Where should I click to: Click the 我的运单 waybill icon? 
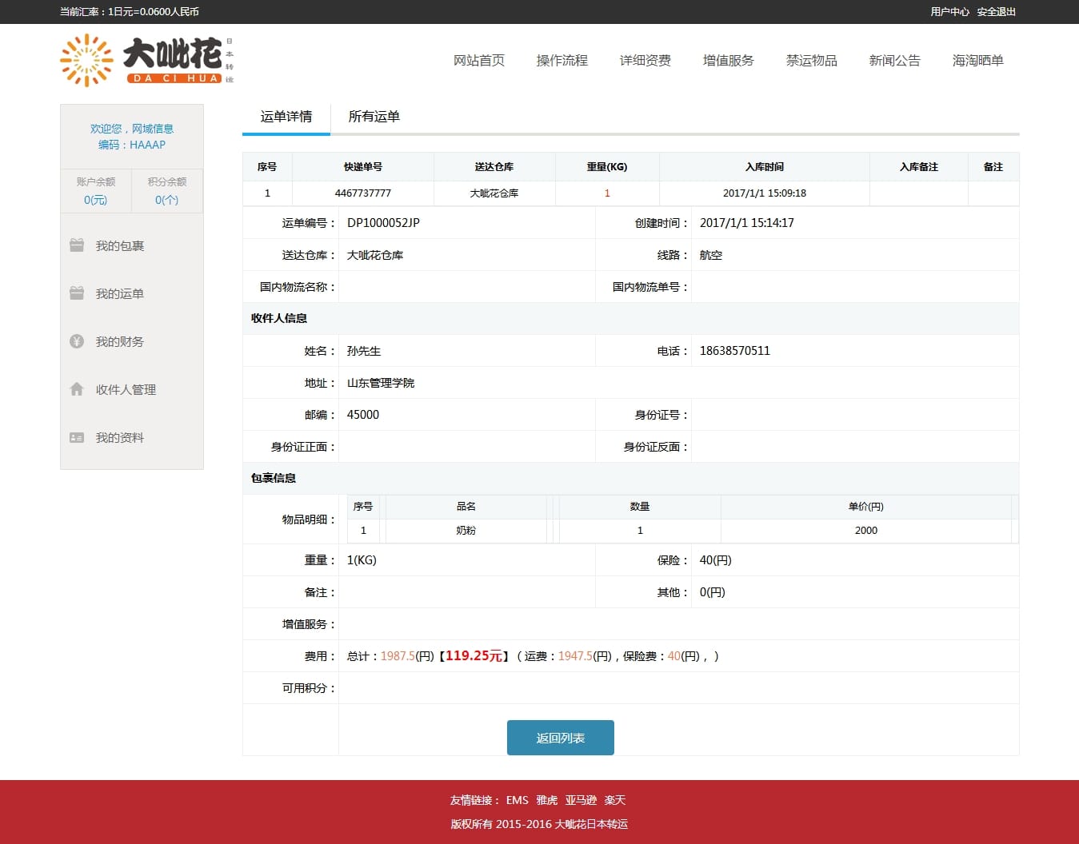point(77,293)
